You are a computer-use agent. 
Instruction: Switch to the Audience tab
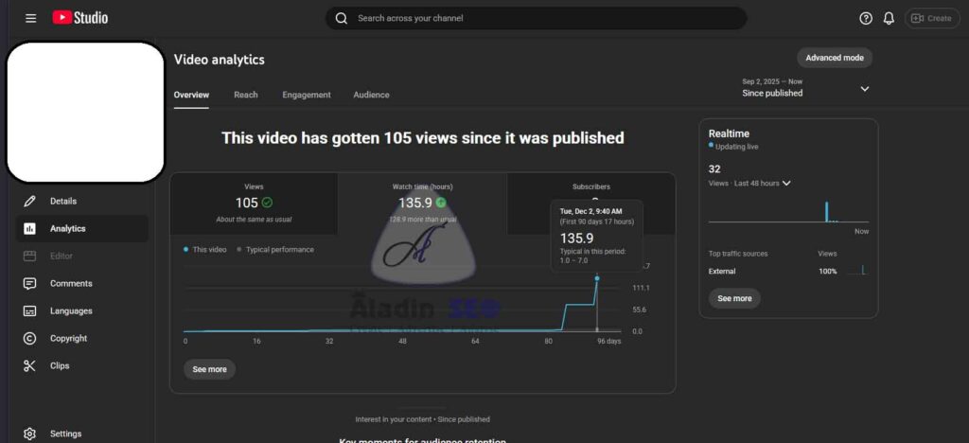click(x=371, y=95)
